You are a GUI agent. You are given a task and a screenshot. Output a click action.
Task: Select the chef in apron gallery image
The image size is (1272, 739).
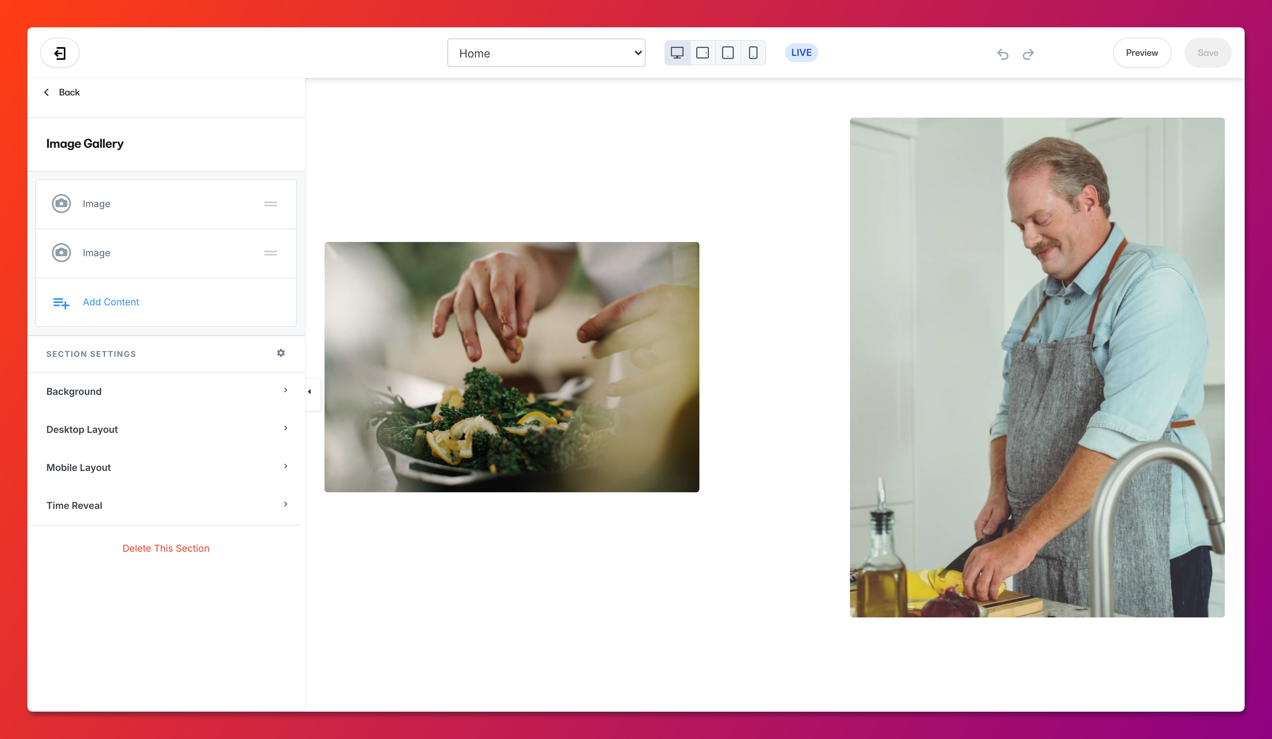(1037, 367)
